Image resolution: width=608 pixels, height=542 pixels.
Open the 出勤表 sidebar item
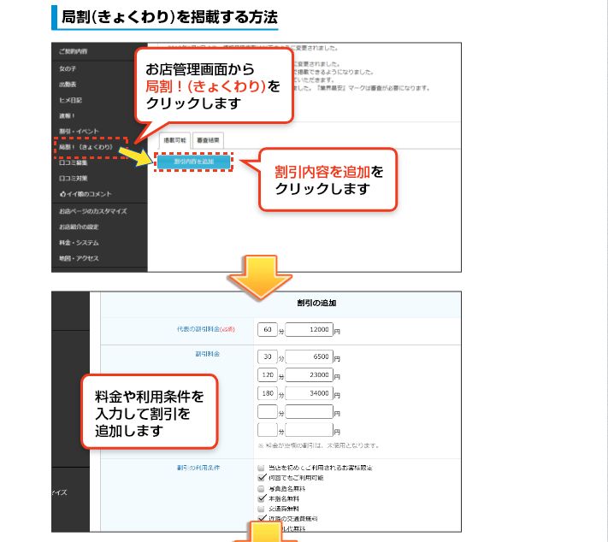pos(68,84)
